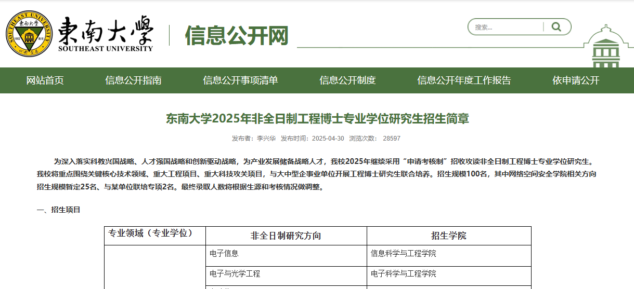634x289 pixels.
Task: Select the 一、招生项目 section heading
Action: 58,210
